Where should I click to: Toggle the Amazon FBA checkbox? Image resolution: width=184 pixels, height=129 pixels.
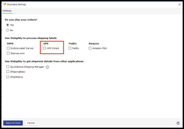90,48
